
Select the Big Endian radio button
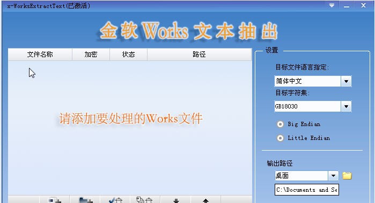tap(280, 124)
